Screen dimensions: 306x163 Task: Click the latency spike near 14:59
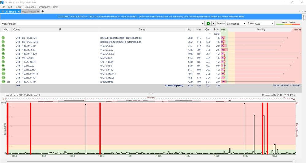245,128
